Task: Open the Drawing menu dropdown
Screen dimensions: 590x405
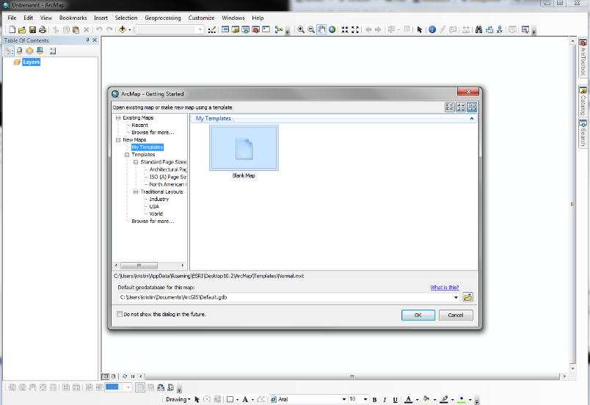Action: point(178,399)
